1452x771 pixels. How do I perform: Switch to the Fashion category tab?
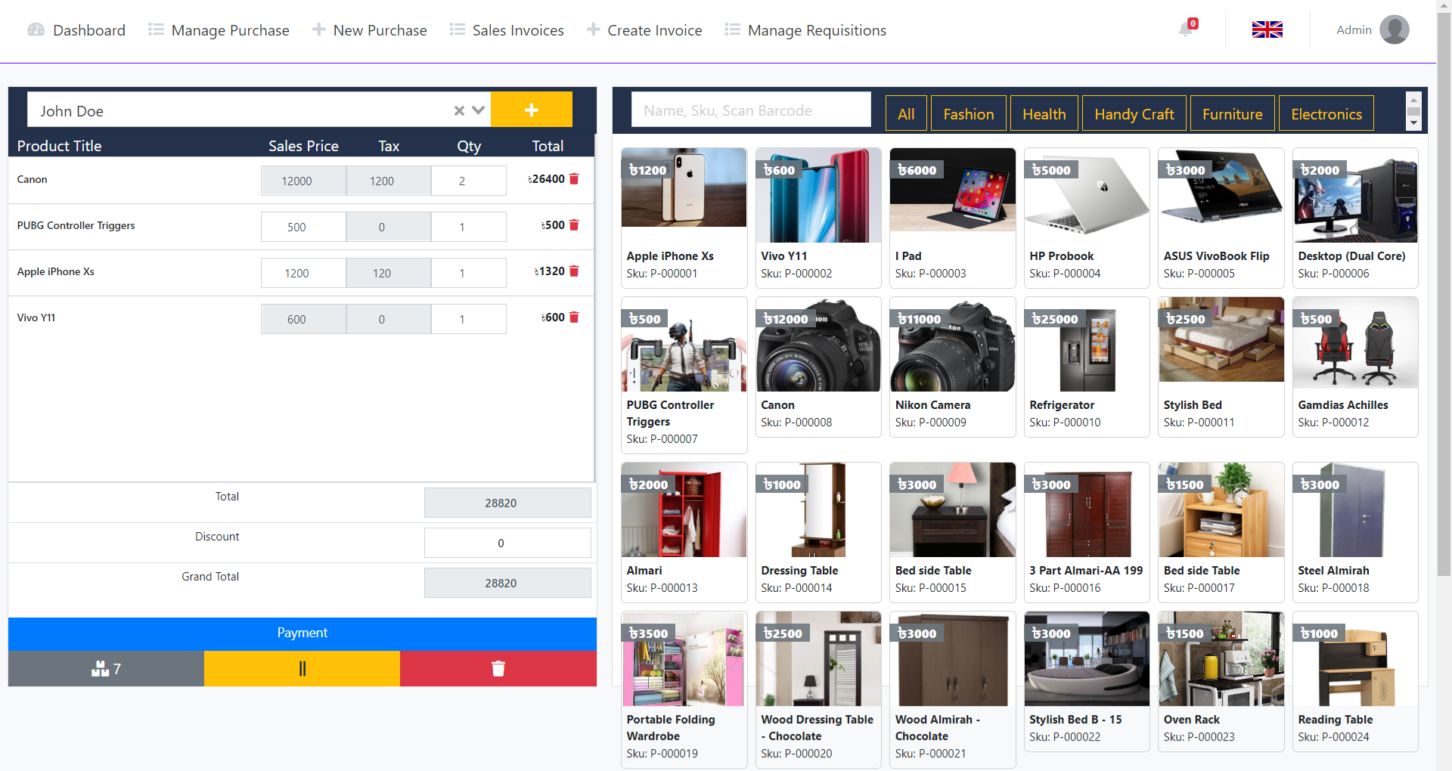click(x=968, y=113)
